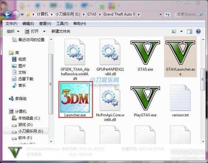Select 计算机 in the address breadcrumb
The width and height of the screenshot is (208, 163).
click(42, 14)
